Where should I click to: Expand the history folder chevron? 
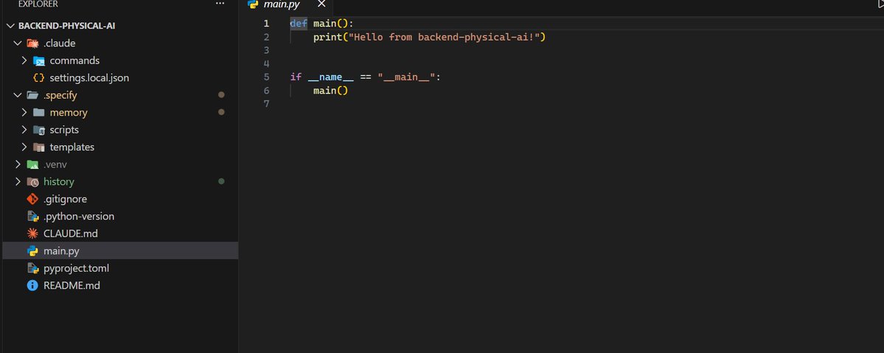18,181
